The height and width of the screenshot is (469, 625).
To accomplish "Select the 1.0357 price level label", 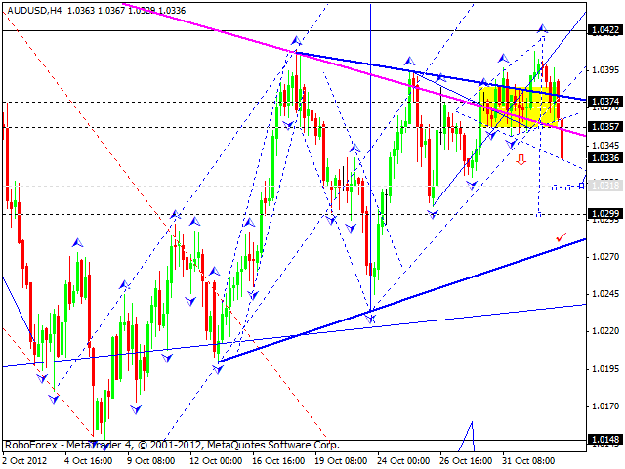I will [x=605, y=127].
